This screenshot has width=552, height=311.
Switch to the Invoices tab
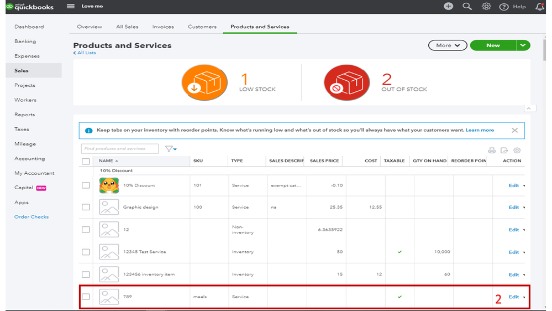point(163,27)
